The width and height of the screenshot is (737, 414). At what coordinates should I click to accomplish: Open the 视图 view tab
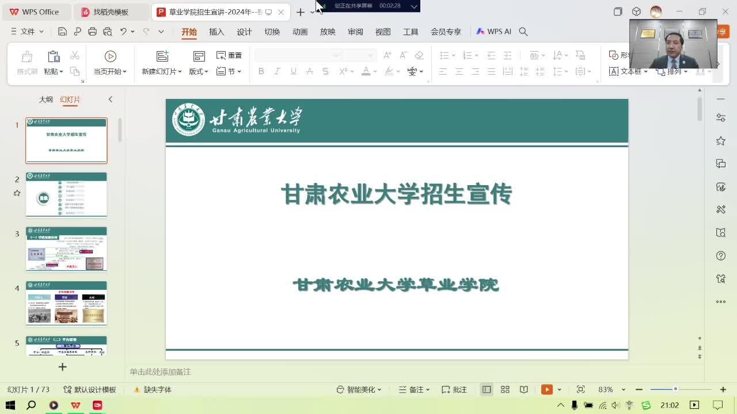[x=383, y=32]
